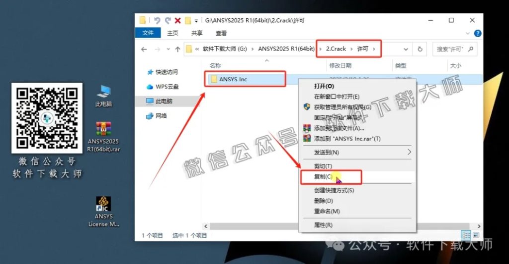
Task: Click 许可 breadcrumb in address bar
Action: pyautogui.click(x=362, y=49)
